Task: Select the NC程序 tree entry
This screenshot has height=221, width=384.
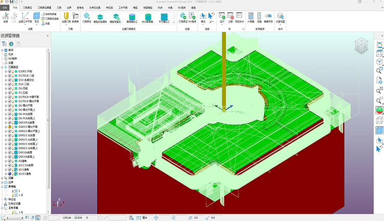Action: pos(12,58)
